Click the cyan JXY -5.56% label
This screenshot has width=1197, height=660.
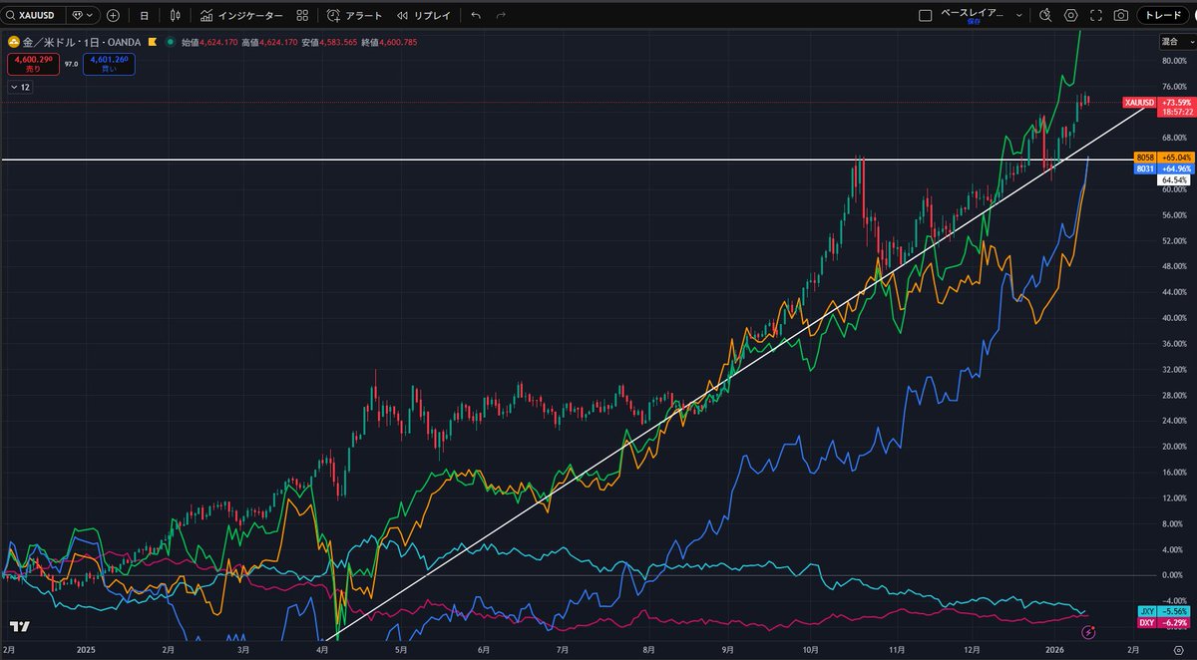[x=1164, y=610]
